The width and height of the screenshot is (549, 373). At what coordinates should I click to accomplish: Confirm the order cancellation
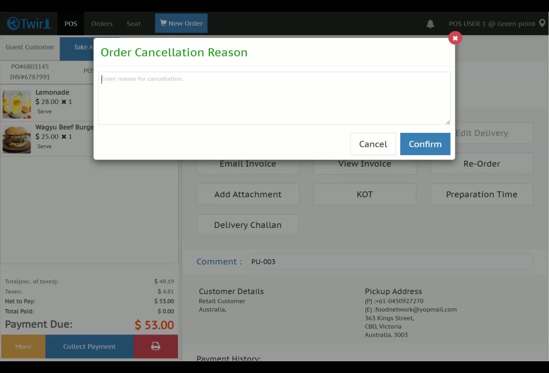[x=425, y=144]
